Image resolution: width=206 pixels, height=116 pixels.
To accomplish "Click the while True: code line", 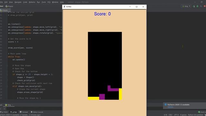I will (14, 57).
